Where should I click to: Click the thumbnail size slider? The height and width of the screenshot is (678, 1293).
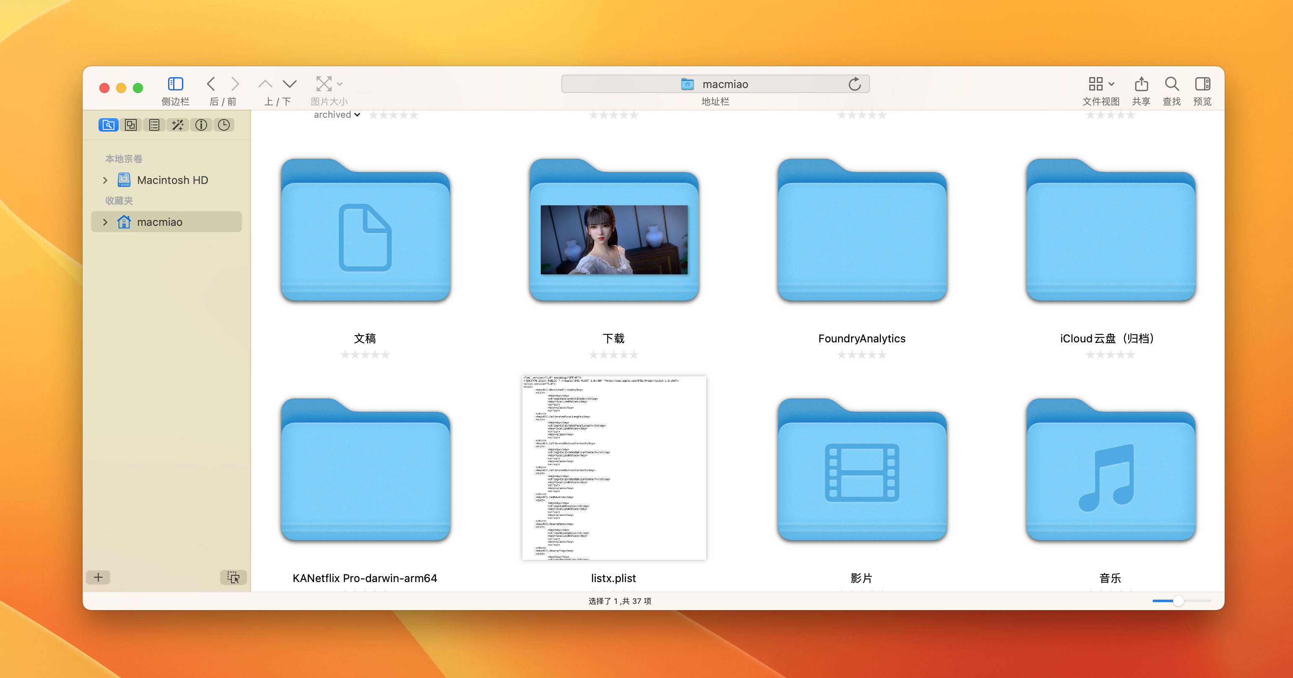(1179, 601)
